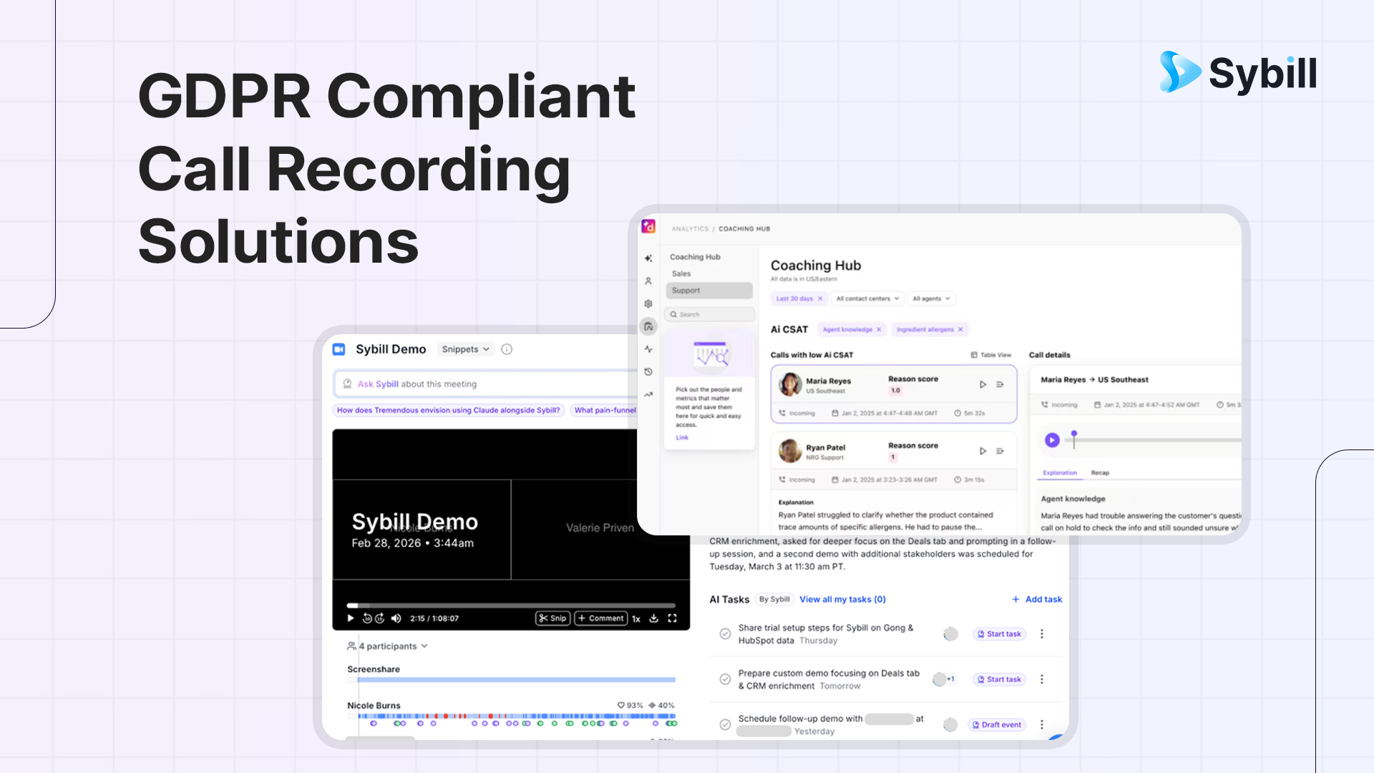
Task: Click View all my tasks link
Action: click(x=842, y=600)
